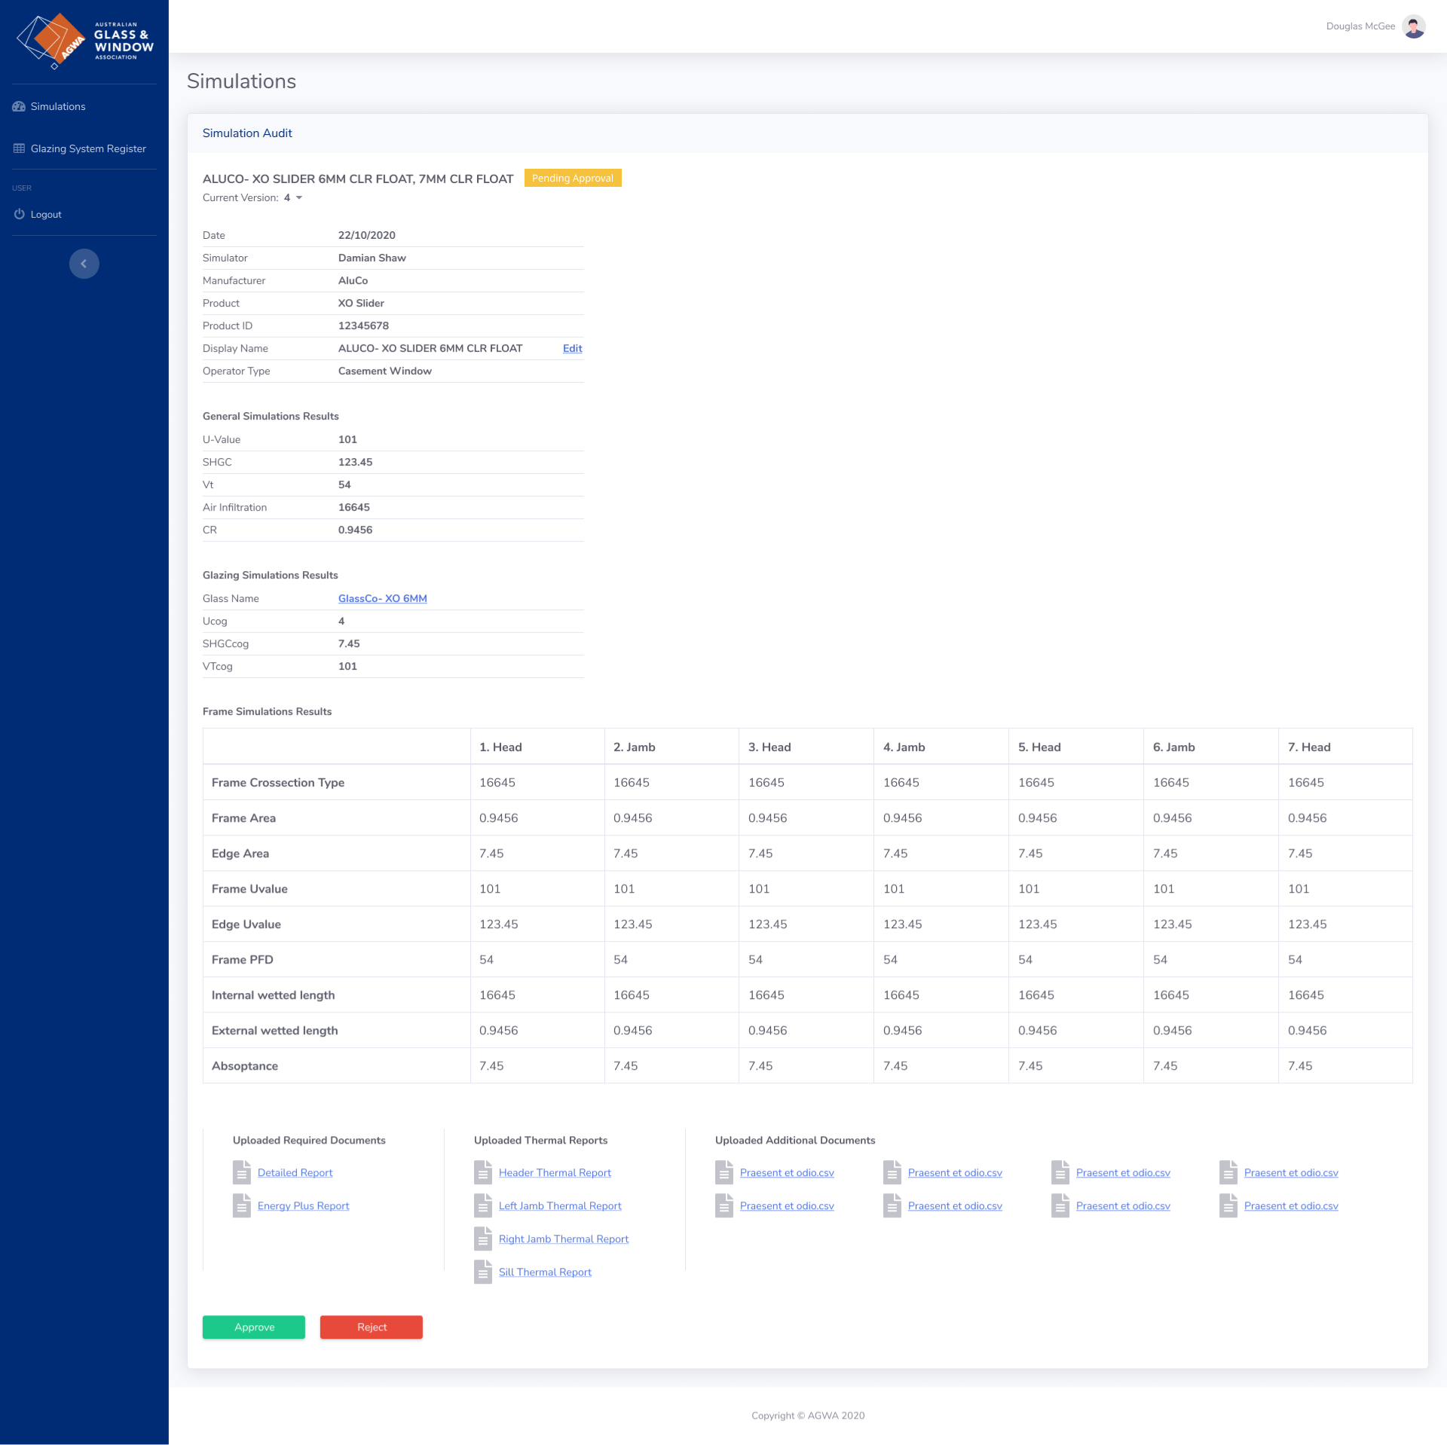Viewport: 1447px width, 1445px height.
Task: Click the first Praesent et odio.csv file icon
Action: tap(724, 1172)
